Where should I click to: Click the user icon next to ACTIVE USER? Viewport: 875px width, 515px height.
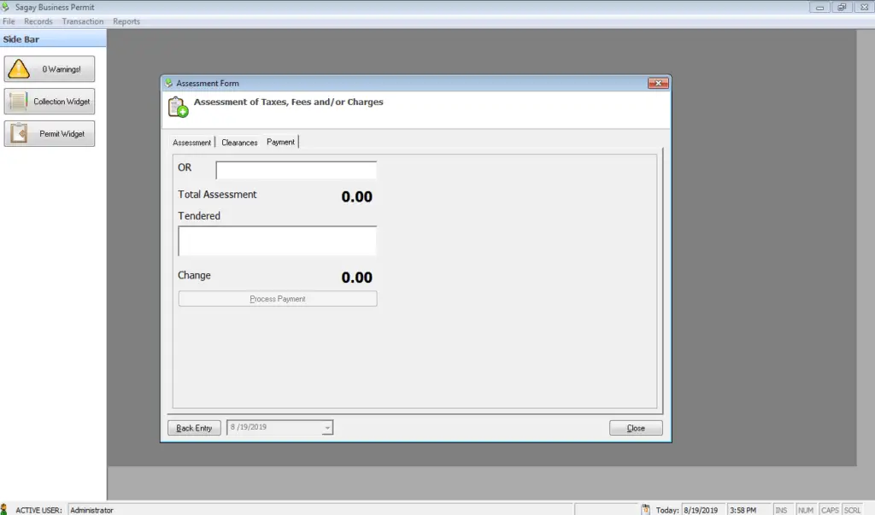pyautogui.click(x=6, y=509)
